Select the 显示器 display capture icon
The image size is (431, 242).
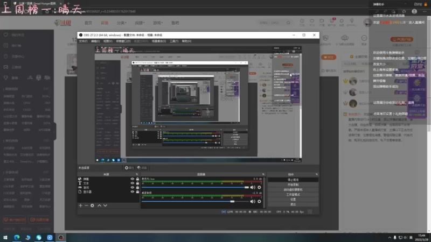click(80, 192)
